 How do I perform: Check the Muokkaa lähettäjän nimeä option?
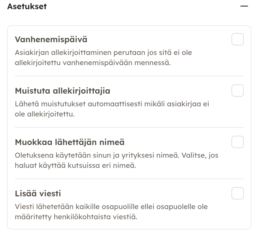[x=237, y=142]
